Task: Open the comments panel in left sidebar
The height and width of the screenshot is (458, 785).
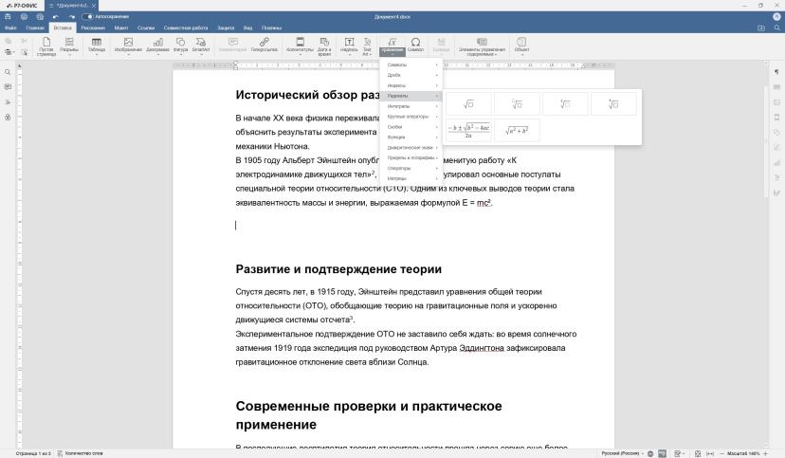Action: [8, 87]
